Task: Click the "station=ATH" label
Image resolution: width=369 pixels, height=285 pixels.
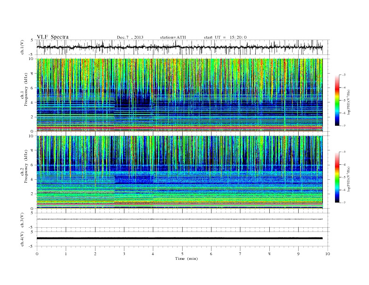Action: (173, 37)
